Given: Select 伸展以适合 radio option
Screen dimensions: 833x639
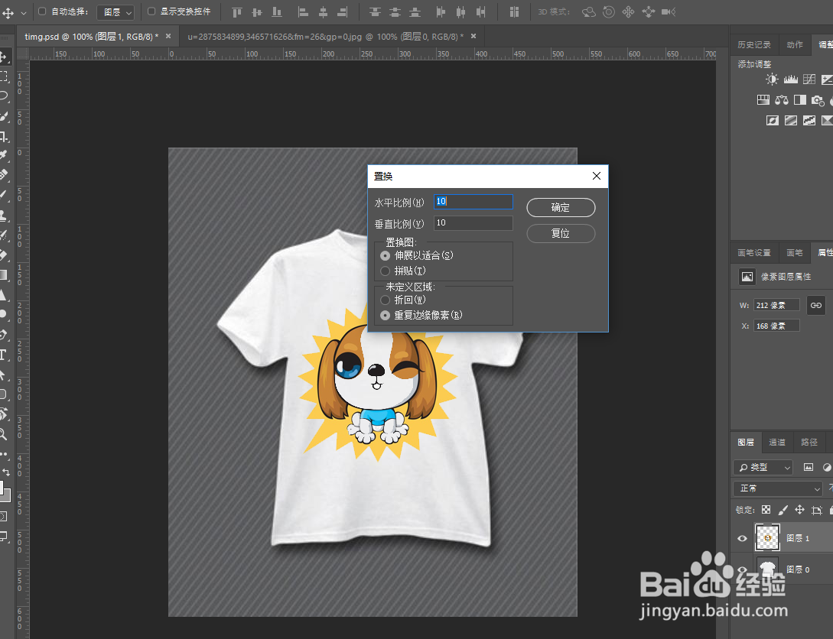Looking at the screenshot, I should [x=386, y=256].
